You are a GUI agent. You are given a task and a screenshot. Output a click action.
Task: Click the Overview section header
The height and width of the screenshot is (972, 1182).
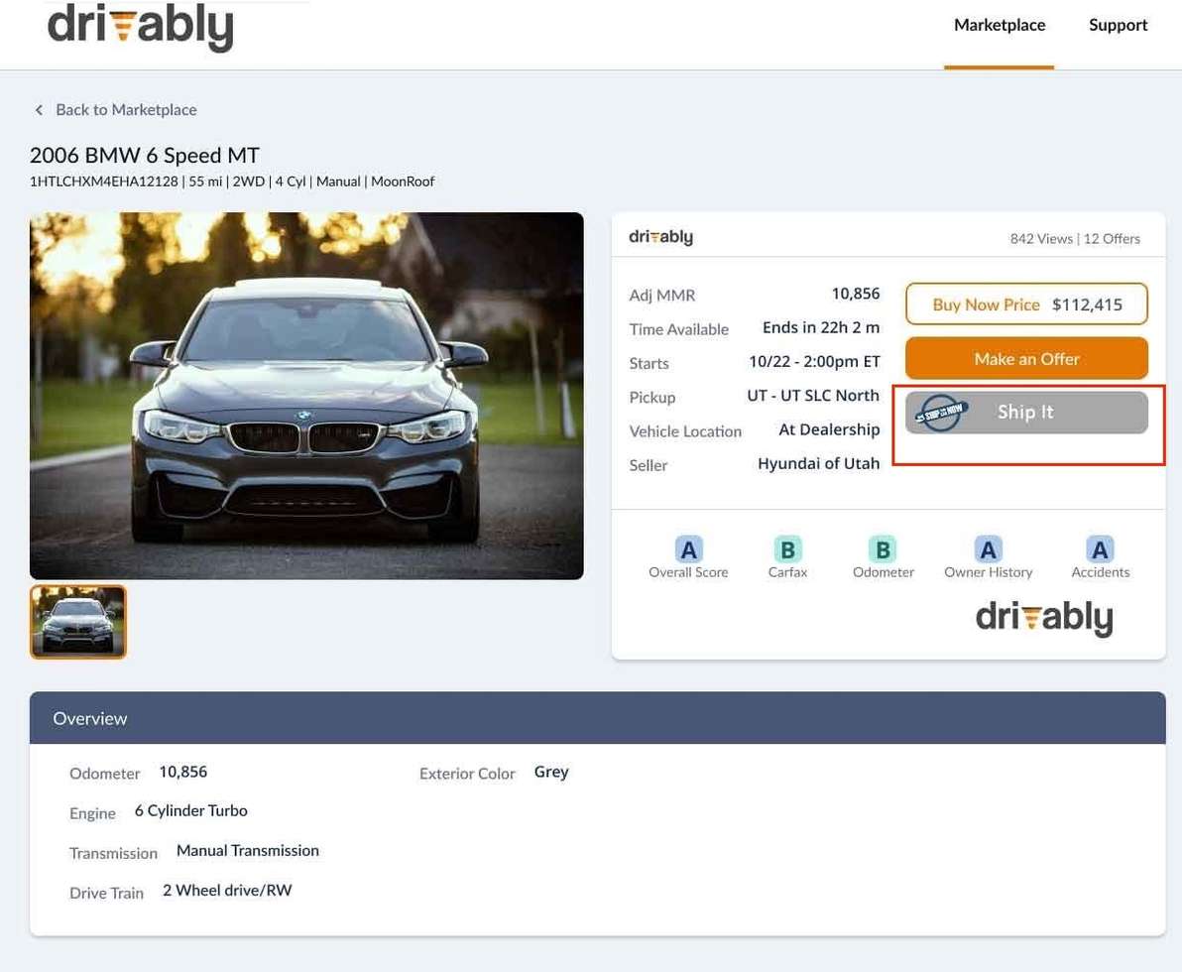[x=597, y=718]
